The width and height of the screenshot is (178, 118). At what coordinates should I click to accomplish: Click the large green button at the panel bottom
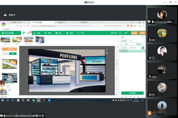coord(132,93)
